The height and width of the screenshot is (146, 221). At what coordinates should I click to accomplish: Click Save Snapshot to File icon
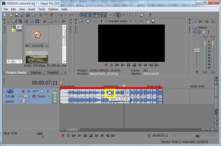click(x=153, y=21)
